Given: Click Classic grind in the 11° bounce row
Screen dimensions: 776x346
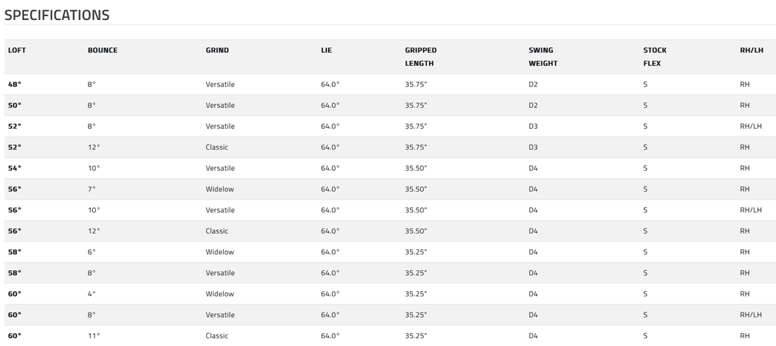Looking at the screenshot, I should 217,336.
